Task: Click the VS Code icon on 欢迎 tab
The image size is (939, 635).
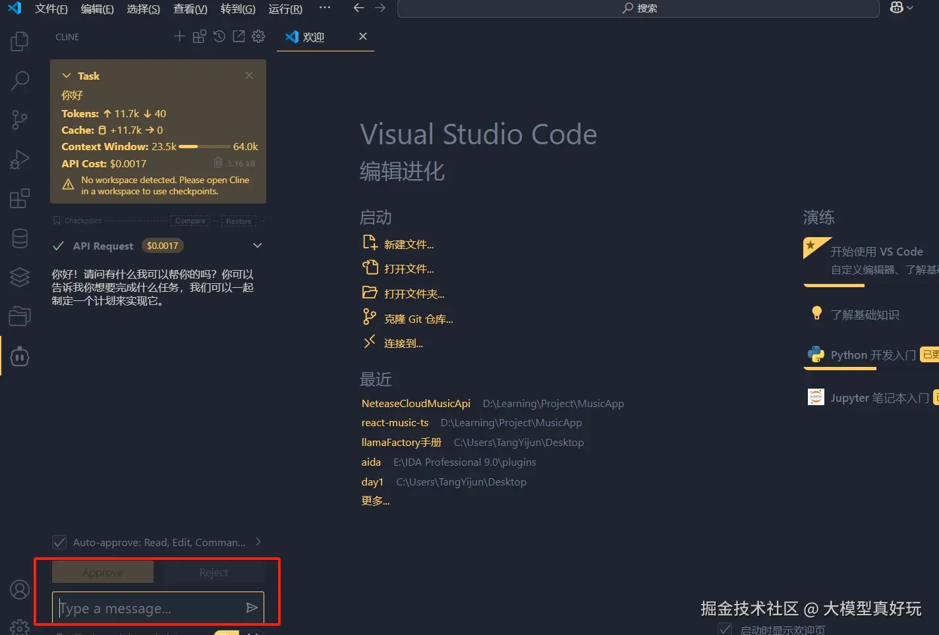Action: pyautogui.click(x=292, y=37)
